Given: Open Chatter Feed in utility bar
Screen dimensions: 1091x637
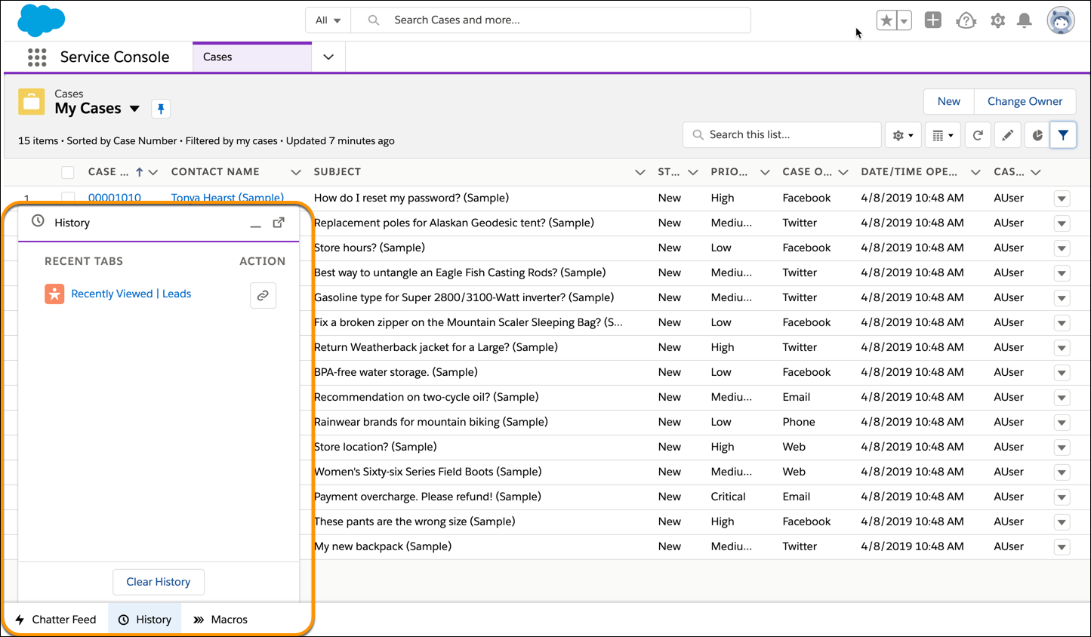Looking at the screenshot, I should [x=56, y=620].
